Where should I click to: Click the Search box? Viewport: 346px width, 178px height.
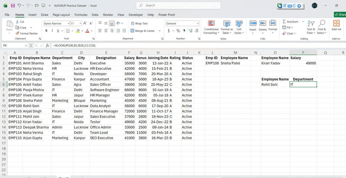(178, 5)
